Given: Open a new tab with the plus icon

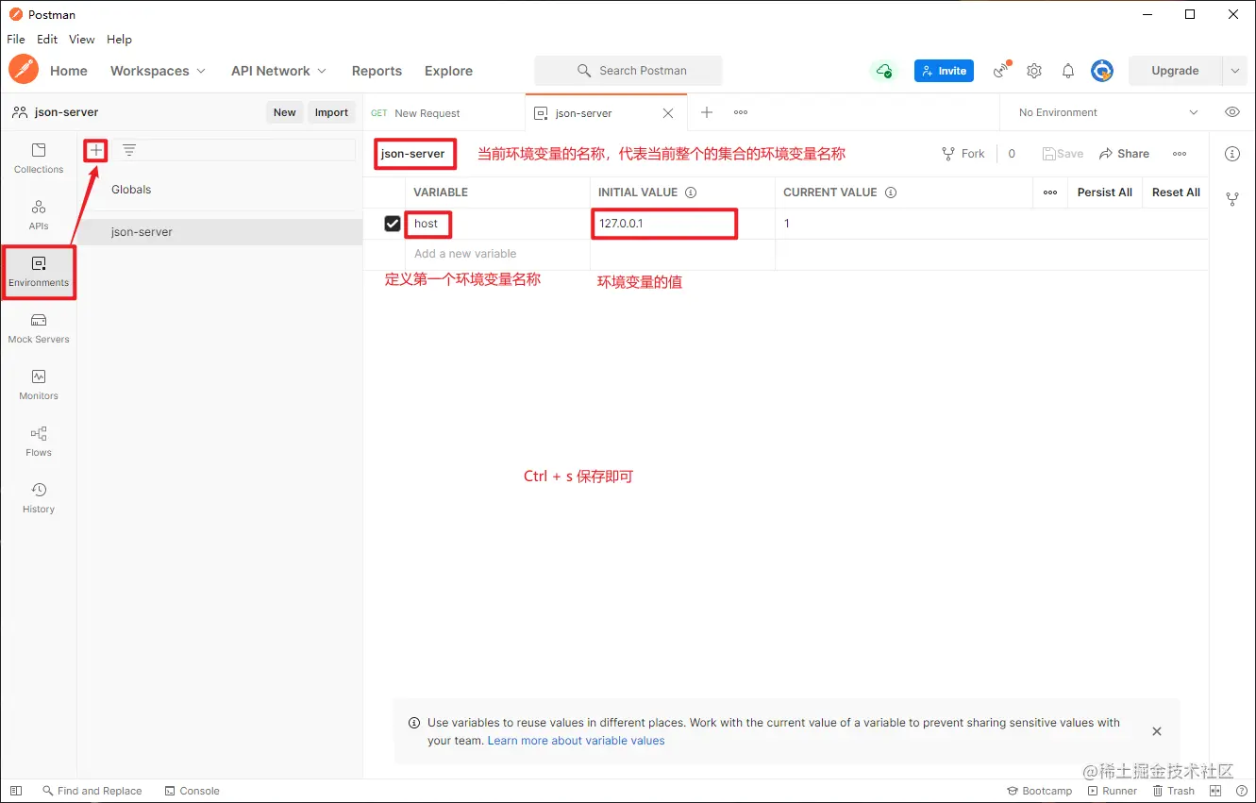Looking at the screenshot, I should pos(707,112).
